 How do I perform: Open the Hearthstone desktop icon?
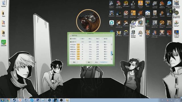coord(140,24)
